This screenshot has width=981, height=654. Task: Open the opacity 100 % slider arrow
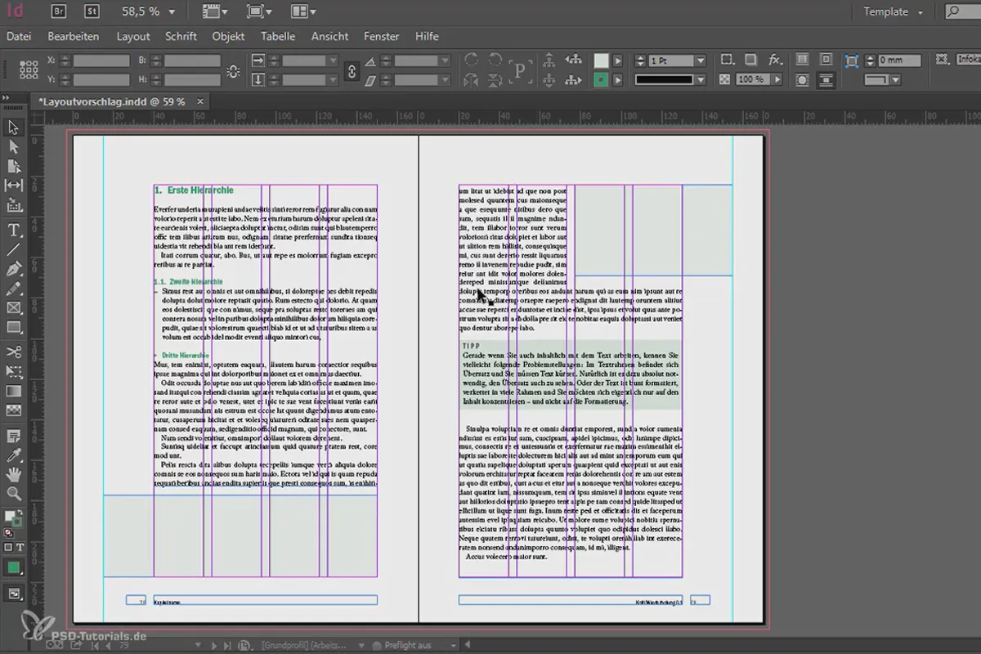click(x=777, y=80)
